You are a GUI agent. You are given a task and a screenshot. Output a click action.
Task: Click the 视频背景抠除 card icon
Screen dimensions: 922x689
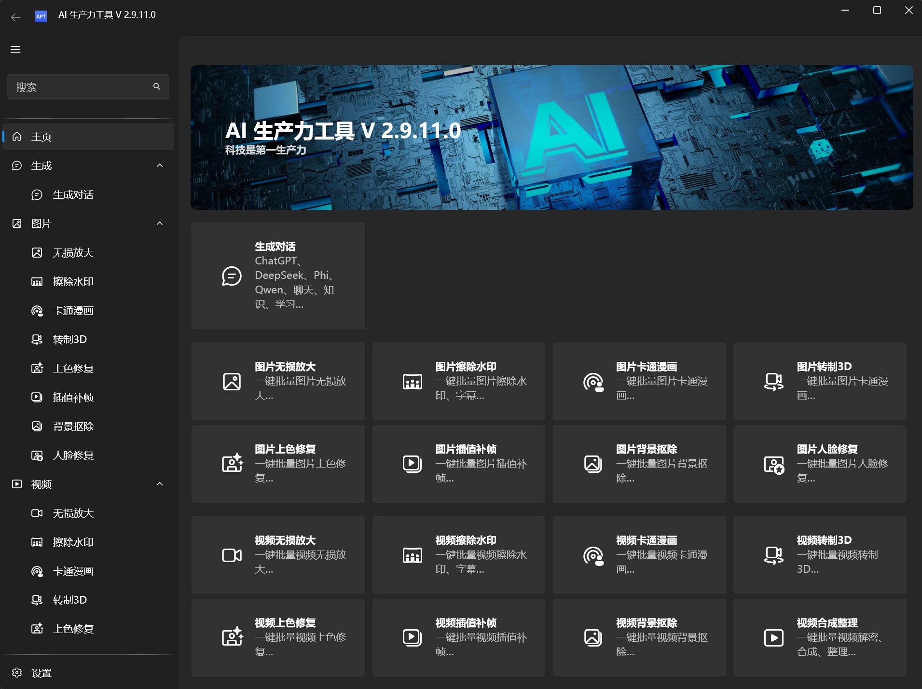(593, 638)
